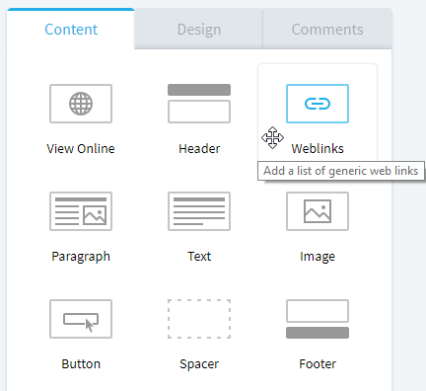Select the View Online globe icon
The height and width of the screenshot is (391, 426).
pos(81,104)
